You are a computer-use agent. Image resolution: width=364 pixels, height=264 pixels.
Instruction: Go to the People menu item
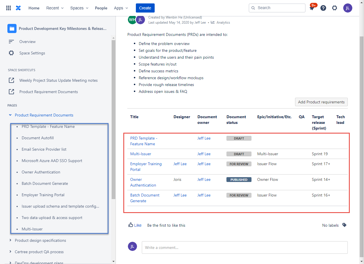coord(101,8)
